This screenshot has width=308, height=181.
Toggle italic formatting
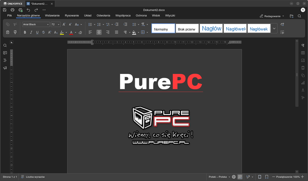pos(31,33)
